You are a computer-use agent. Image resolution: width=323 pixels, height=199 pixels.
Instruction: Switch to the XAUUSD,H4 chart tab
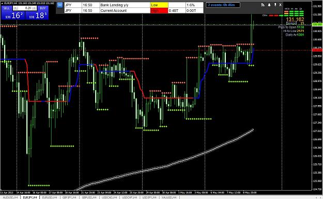point(169,197)
